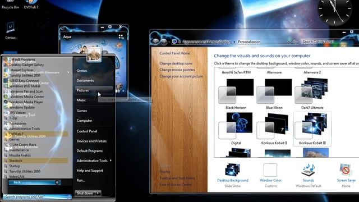The height and width of the screenshot is (202, 359).
Task: Click the view toggle icon in Aqua window
Action: [x=121, y=36]
